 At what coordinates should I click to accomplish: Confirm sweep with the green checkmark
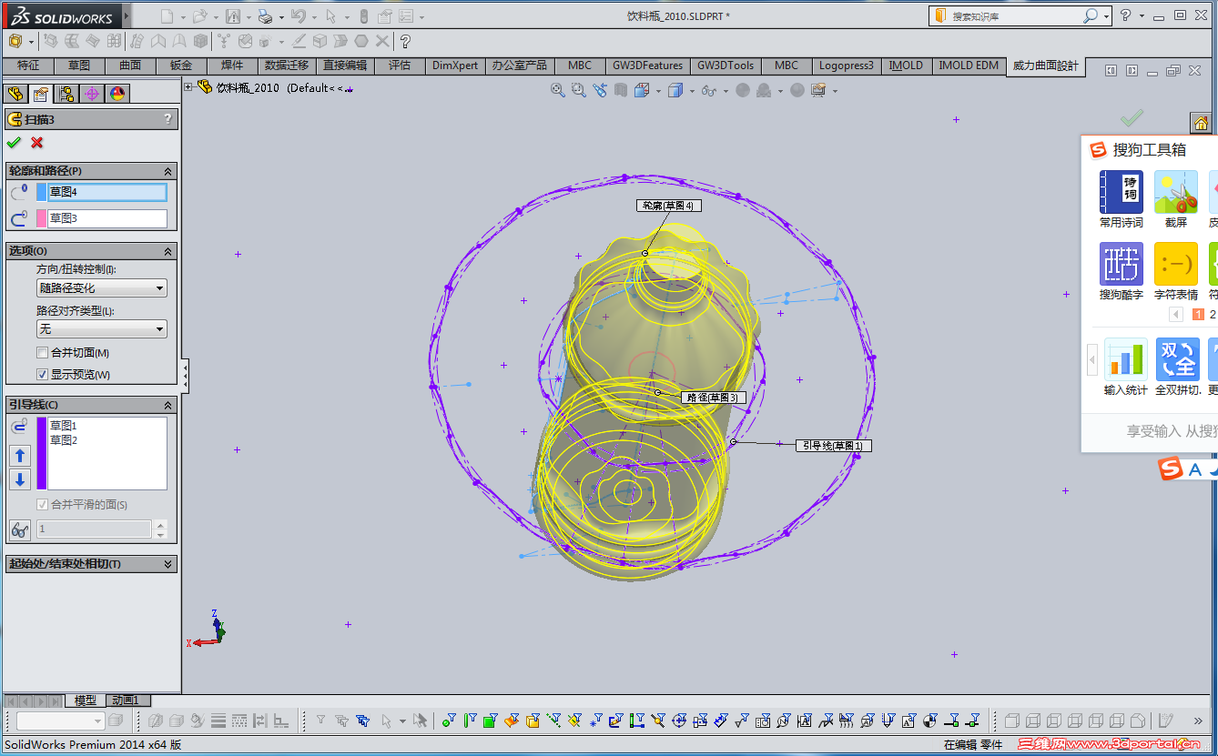[x=14, y=142]
